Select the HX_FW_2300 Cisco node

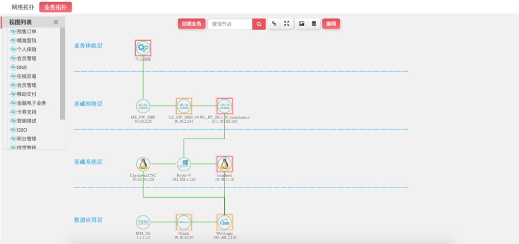[x=143, y=106]
